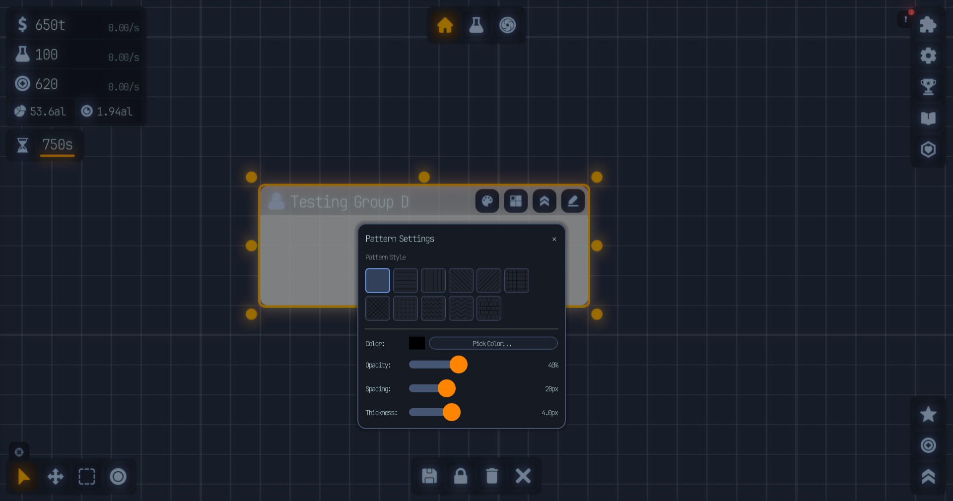Image resolution: width=953 pixels, height=501 pixels.
Task: Rename the group with the pencil icon
Action: coord(573,201)
